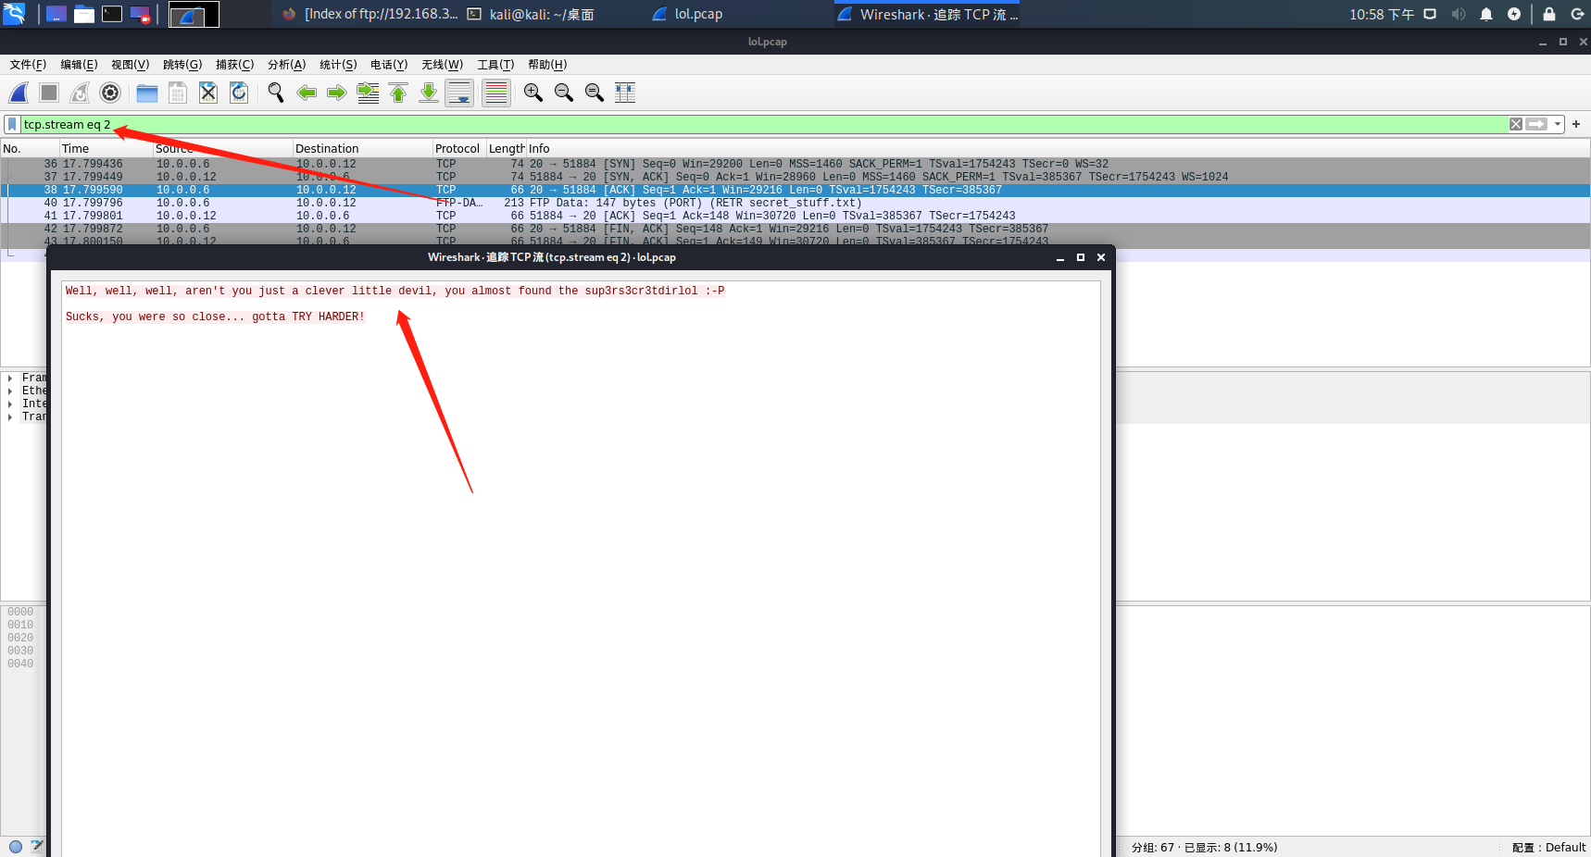Sort packet list by Protocol column
The width and height of the screenshot is (1591, 857).
(x=460, y=148)
